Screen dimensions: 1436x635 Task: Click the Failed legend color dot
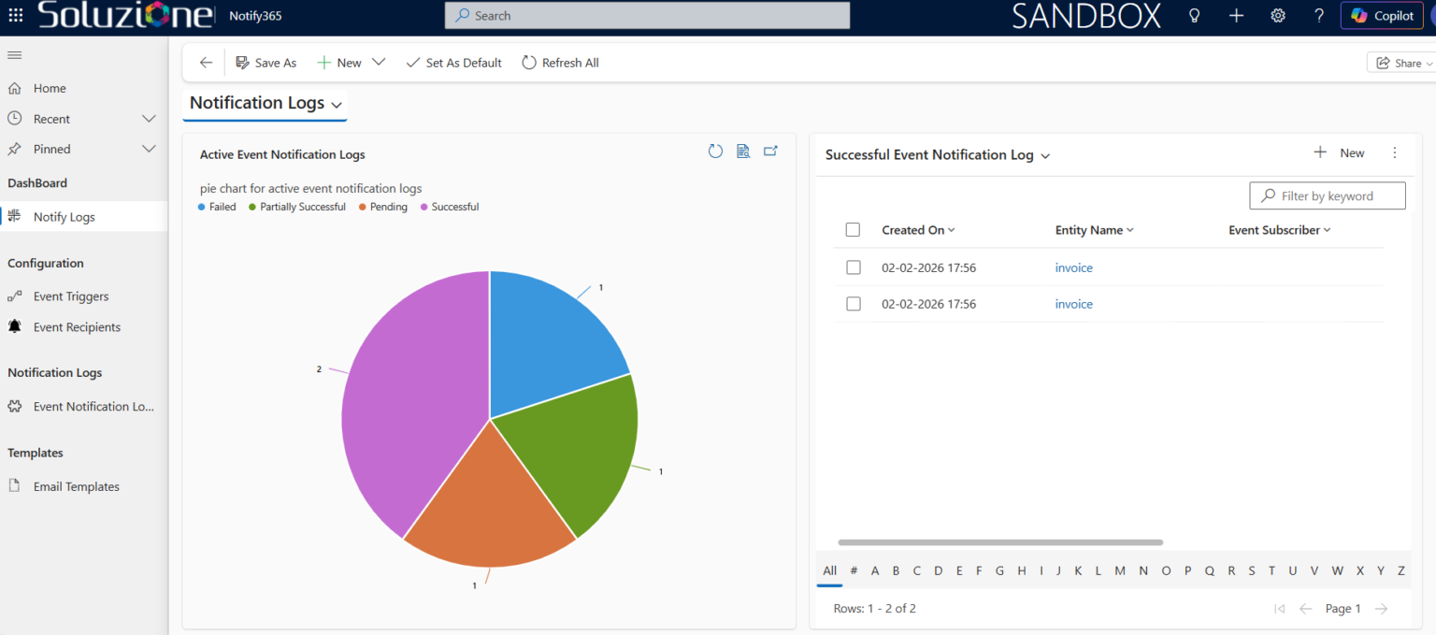[202, 207]
